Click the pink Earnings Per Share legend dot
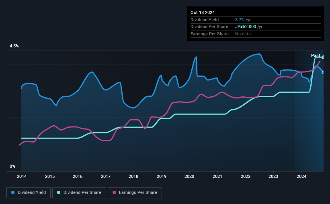 (114, 192)
